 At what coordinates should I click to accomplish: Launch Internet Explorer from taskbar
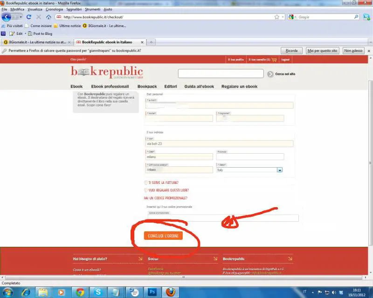[x=26, y=292]
